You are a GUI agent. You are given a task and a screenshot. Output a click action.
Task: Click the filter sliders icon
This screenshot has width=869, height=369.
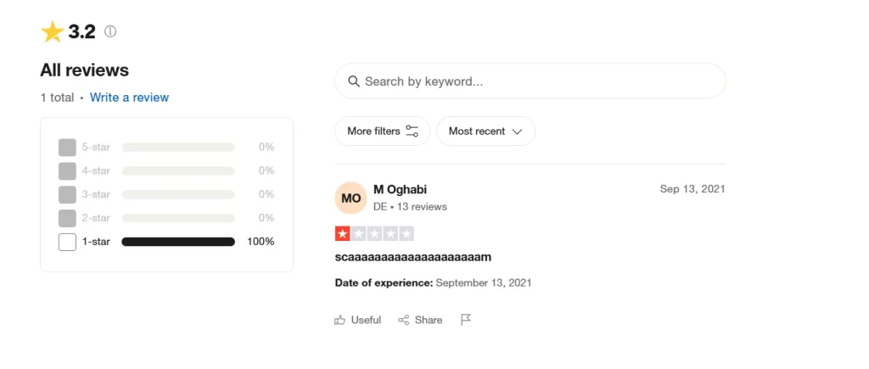(x=412, y=131)
